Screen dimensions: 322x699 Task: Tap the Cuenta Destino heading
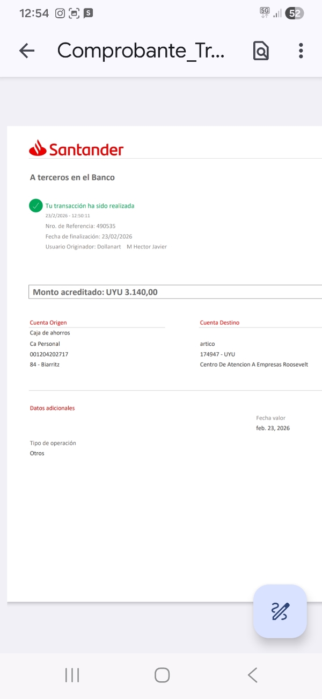219,323
